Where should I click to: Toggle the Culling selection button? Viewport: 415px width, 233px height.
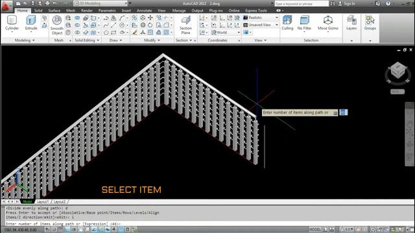[287, 23]
